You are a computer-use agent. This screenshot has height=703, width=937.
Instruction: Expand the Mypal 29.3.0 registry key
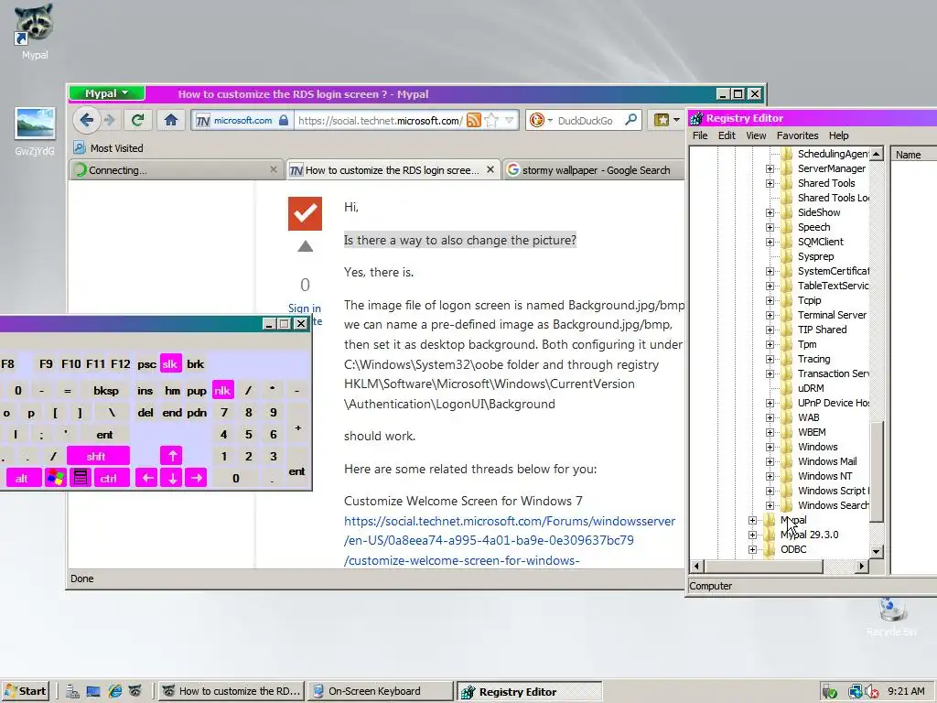[752, 535]
